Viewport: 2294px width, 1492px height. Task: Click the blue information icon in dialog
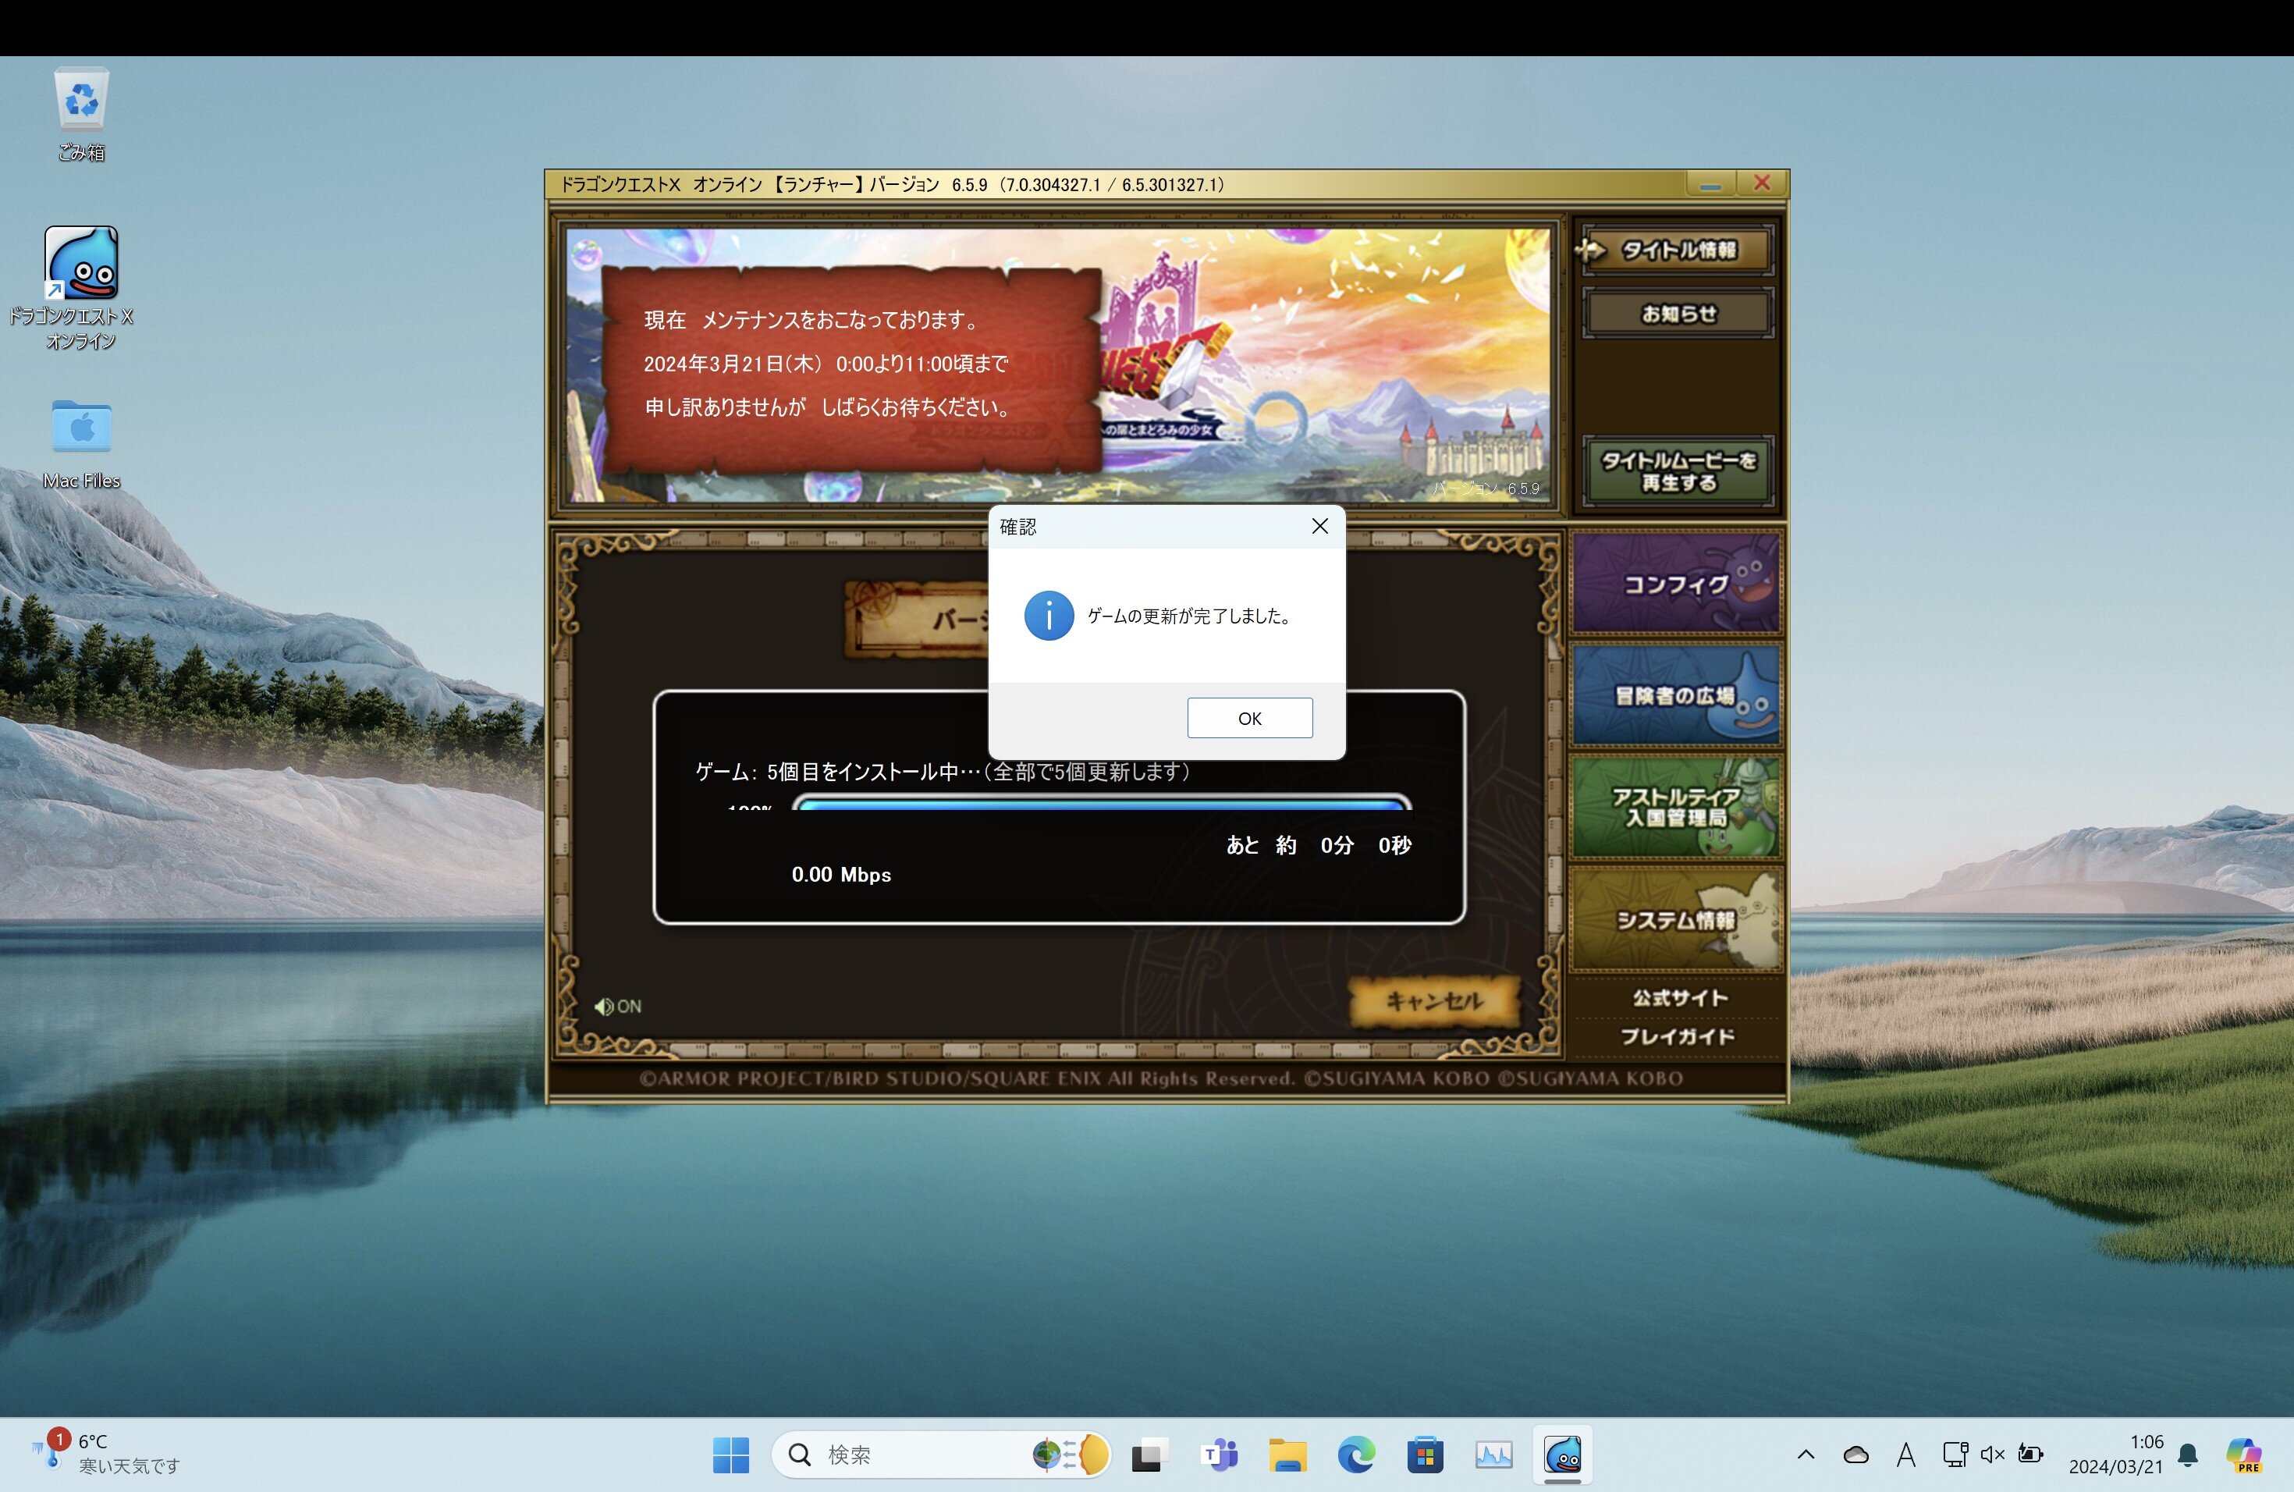pos(1049,616)
